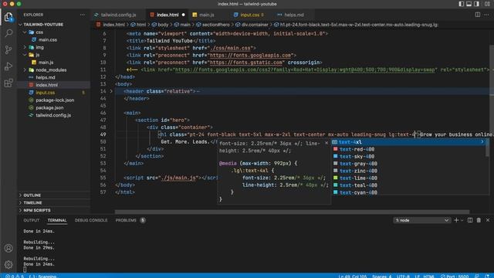Follow the fonts.googleapis.com preconnect link
Viewport: 494px width, 278px height.
(x=250, y=55)
